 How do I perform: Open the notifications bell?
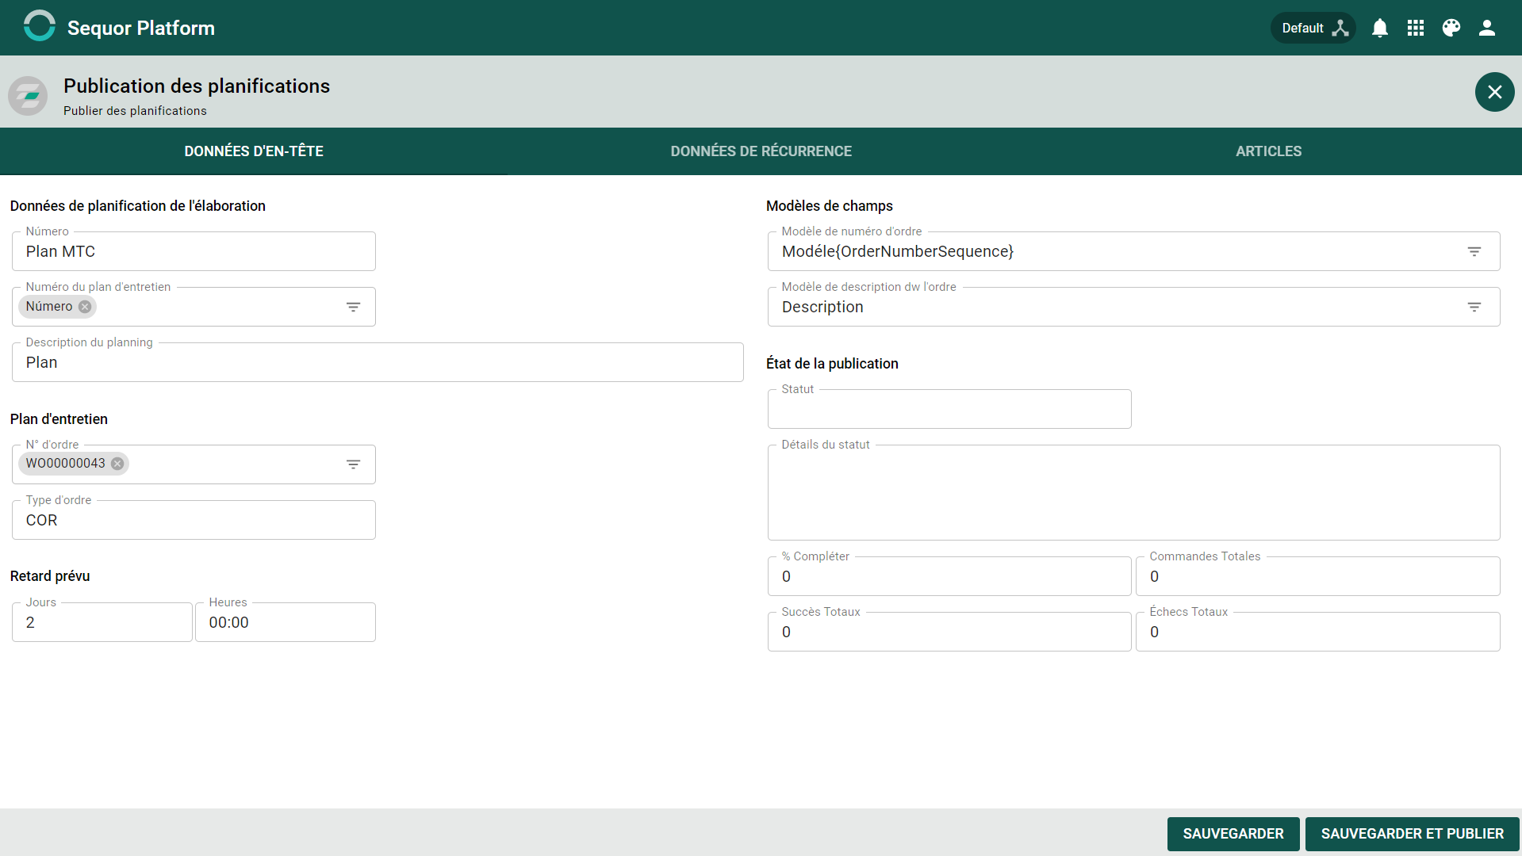click(1380, 28)
